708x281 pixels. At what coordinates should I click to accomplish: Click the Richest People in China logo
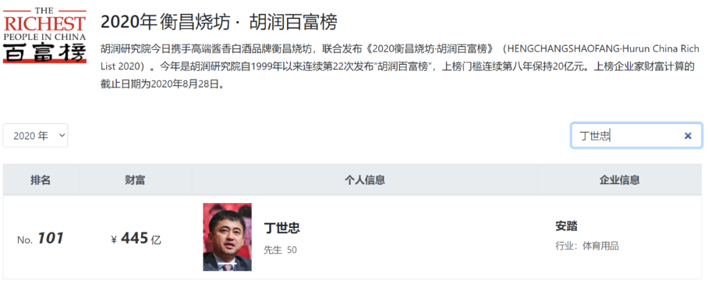(45, 35)
